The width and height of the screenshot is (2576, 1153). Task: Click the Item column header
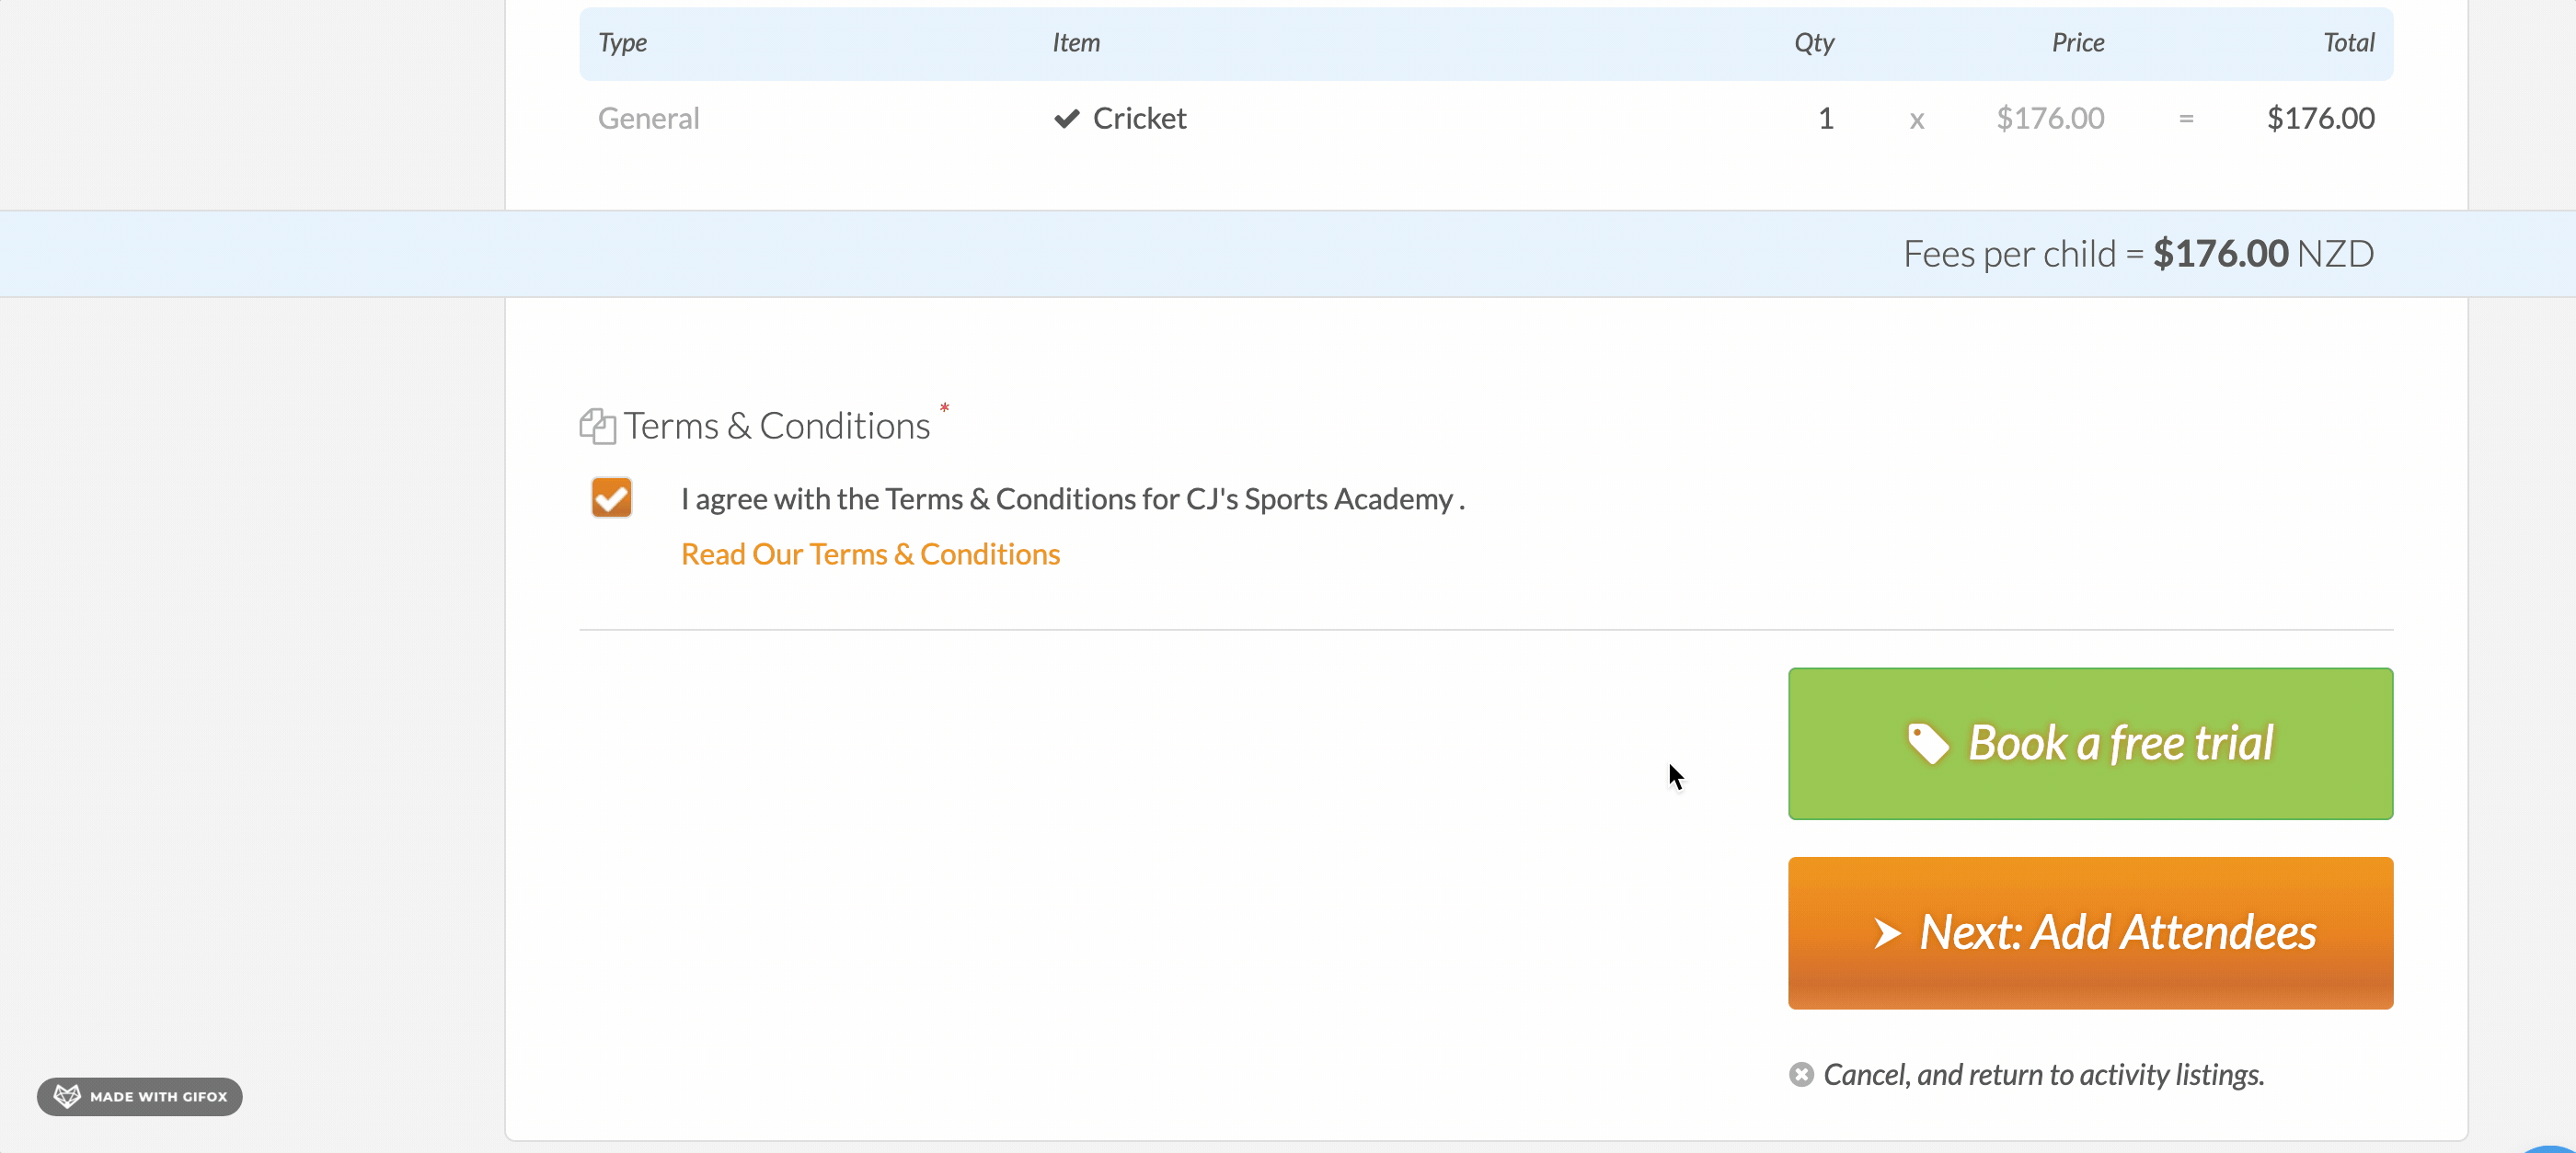tap(1076, 43)
